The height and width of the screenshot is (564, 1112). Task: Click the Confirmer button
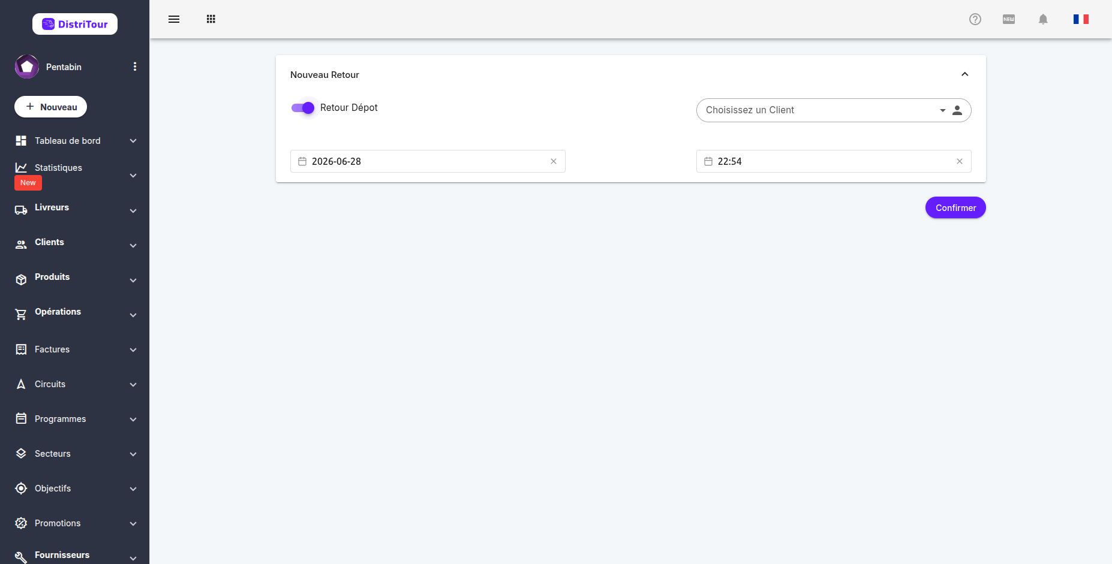(x=955, y=207)
